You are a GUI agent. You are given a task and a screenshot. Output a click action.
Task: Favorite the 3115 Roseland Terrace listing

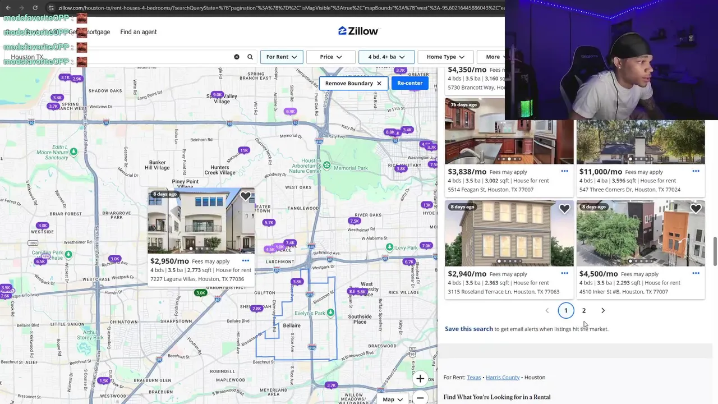pos(564,209)
